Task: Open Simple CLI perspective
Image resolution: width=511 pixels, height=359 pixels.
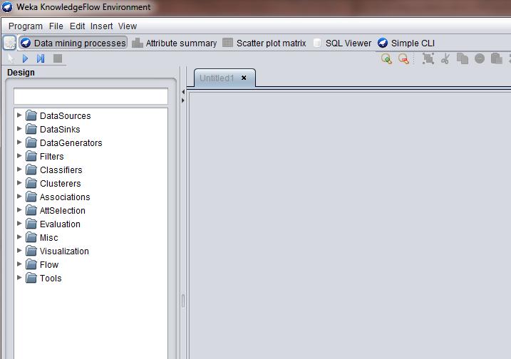Action: tap(406, 43)
